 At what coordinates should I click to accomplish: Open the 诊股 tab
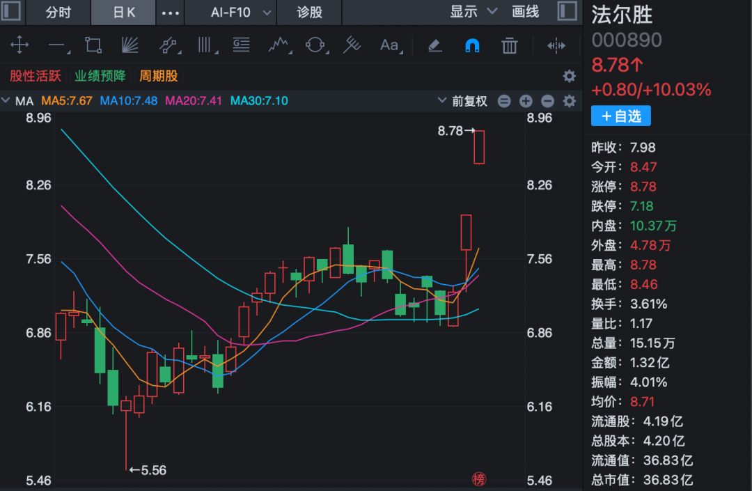[309, 12]
